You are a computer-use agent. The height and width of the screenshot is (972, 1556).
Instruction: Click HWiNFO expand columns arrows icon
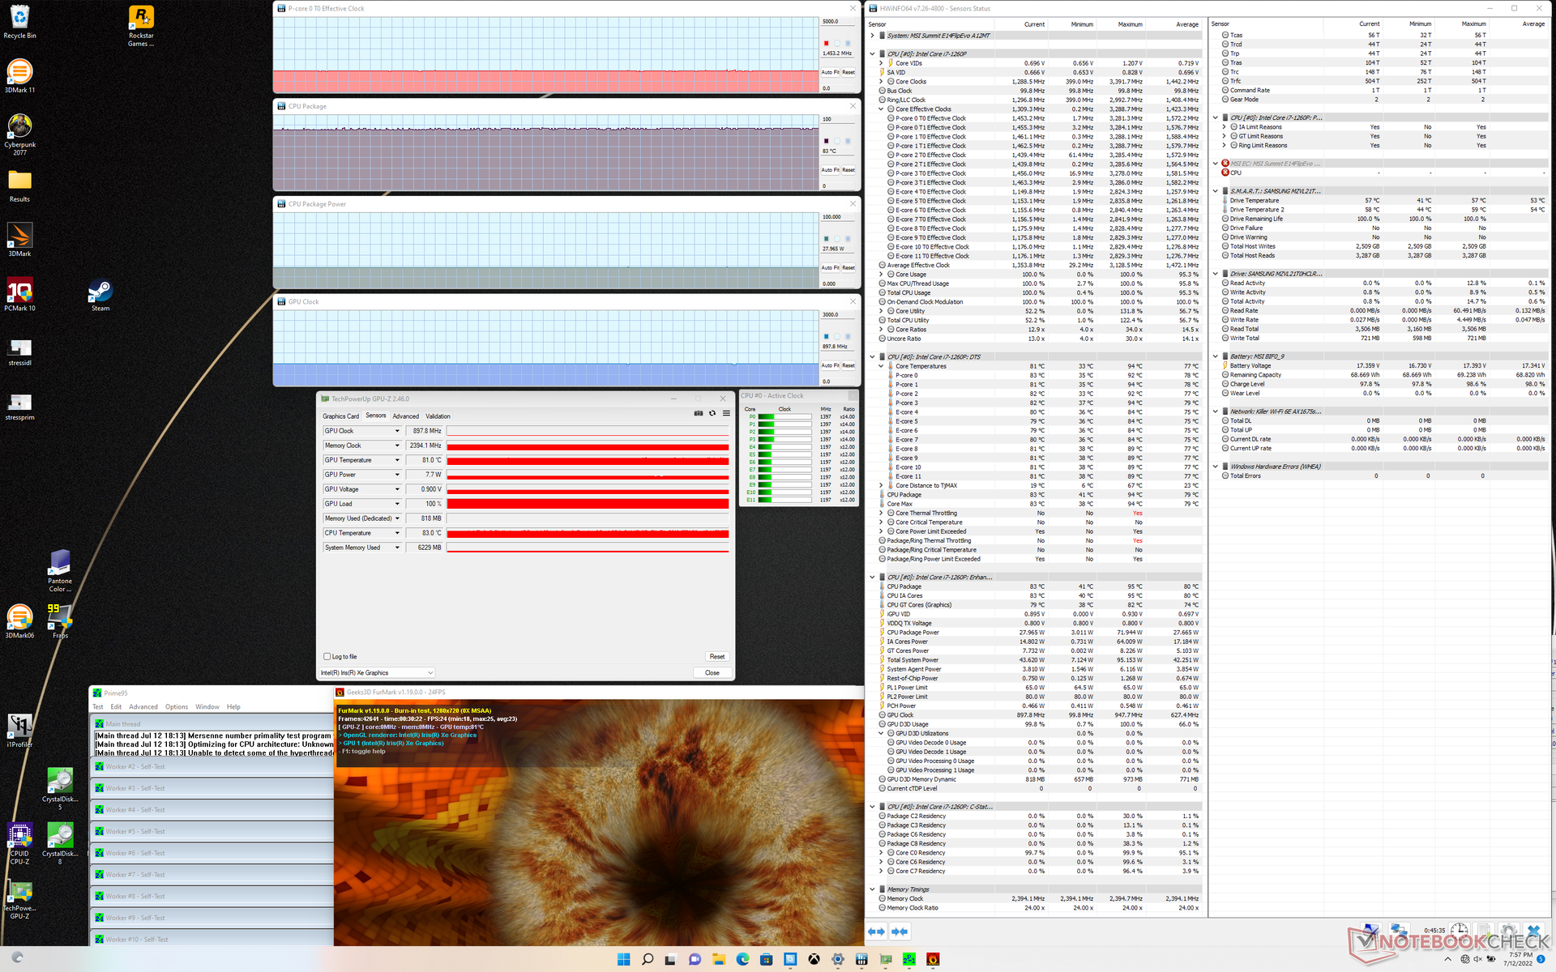(877, 932)
